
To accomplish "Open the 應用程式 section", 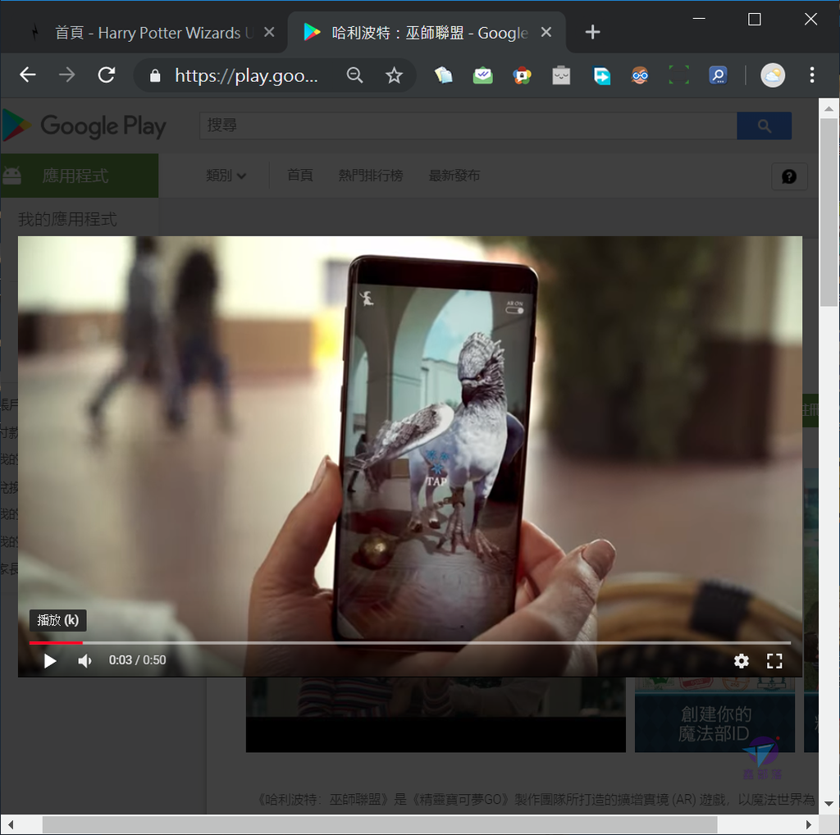I will click(x=80, y=176).
